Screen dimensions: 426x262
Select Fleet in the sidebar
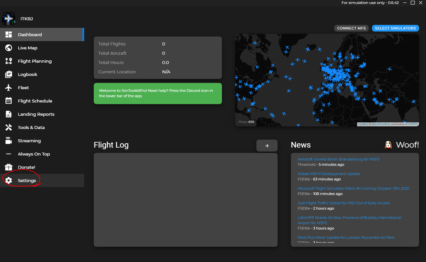pos(42,88)
